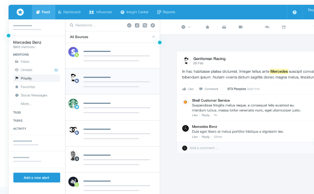
Task: Click the mark-all-done checkmark icon
Action: click(x=129, y=25)
